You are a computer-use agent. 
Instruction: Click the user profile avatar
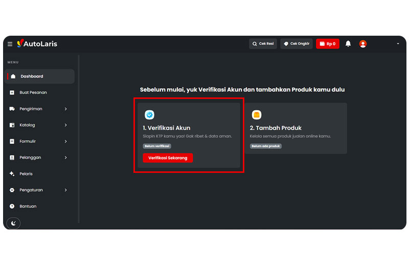point(363,44)
